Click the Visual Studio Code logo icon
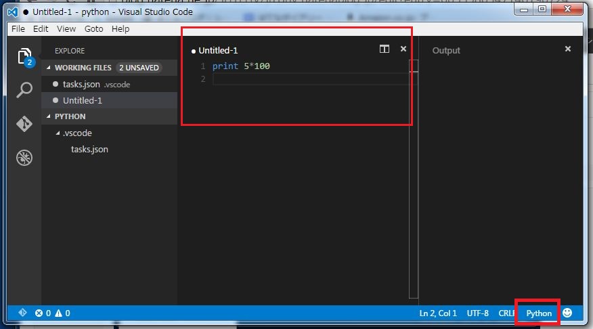The width and height of the screenshot is (593, 329). [12, 12]
